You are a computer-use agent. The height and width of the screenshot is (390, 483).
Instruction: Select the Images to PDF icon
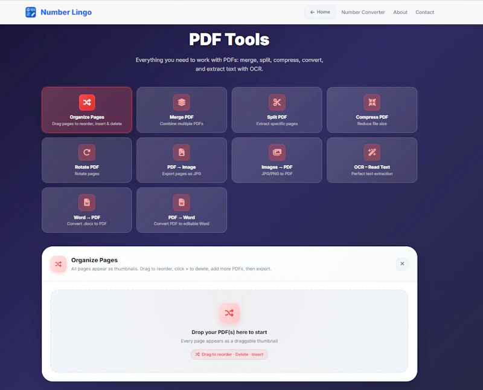pos(277,152)
